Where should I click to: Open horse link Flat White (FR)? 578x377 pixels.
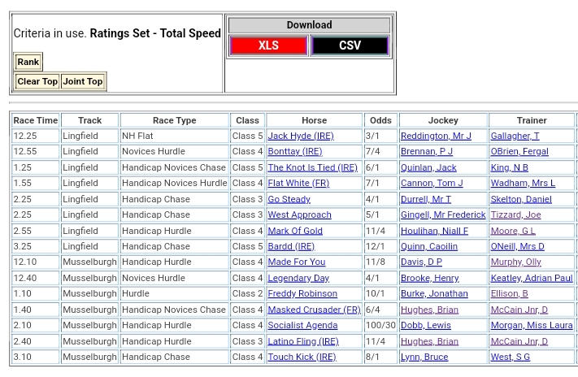tap(298, 183)
